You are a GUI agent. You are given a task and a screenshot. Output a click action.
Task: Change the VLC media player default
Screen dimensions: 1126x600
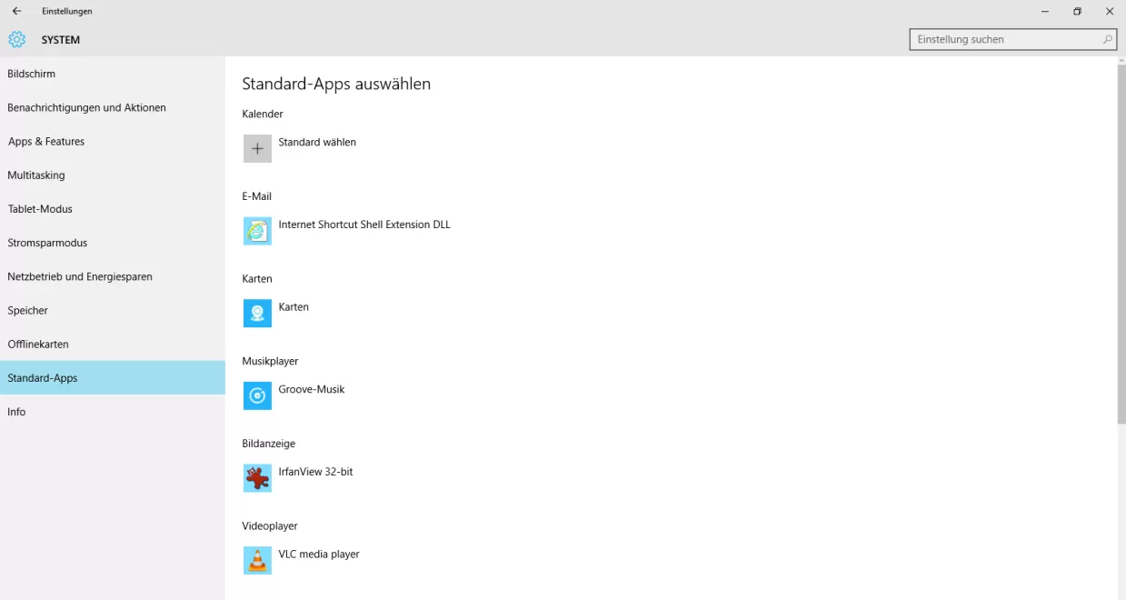(319, 554)
